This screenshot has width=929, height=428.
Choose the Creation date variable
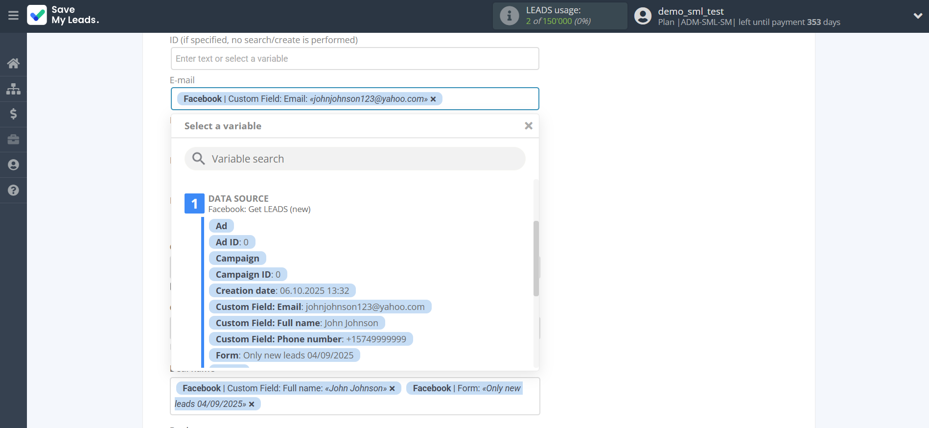coord(282,290)
